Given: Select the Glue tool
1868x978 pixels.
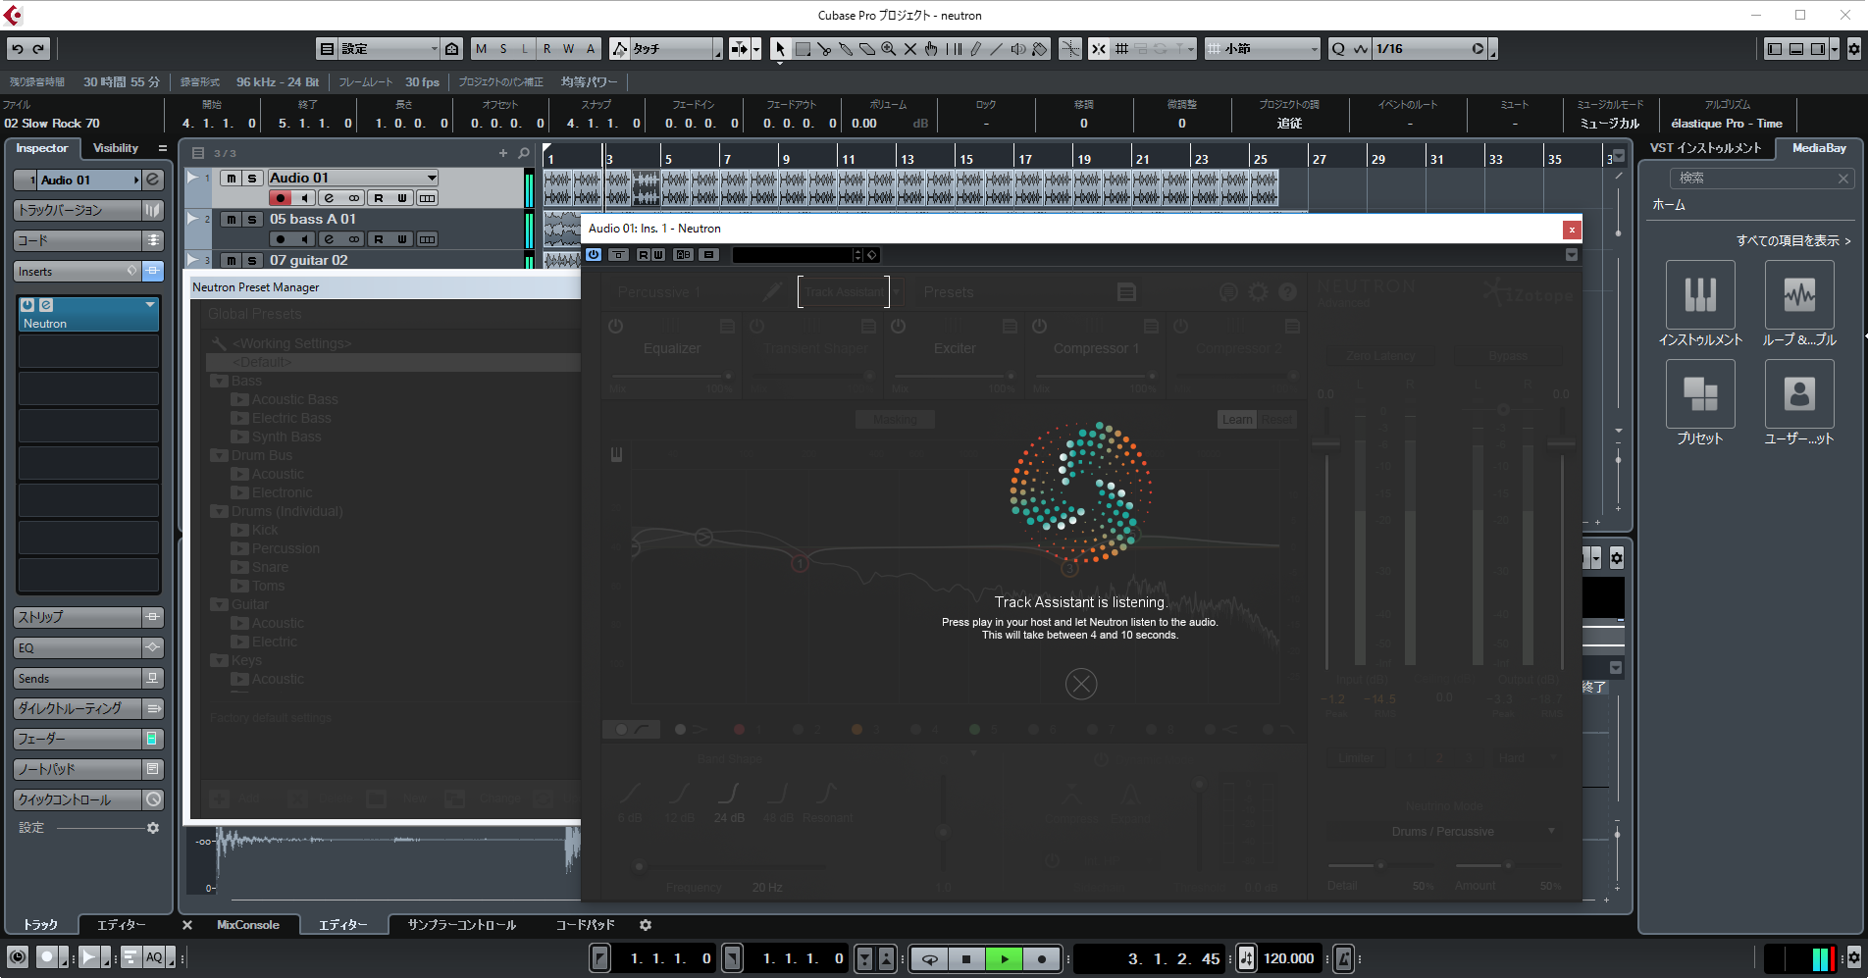Looking at the screenshot, I should [846, 49].
